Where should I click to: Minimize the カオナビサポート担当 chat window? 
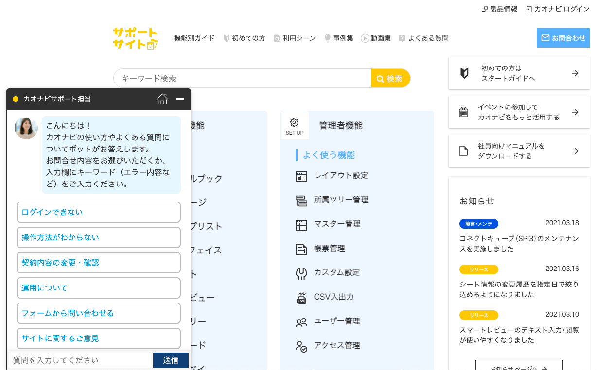pyautogui.click(x=180, y=99)
